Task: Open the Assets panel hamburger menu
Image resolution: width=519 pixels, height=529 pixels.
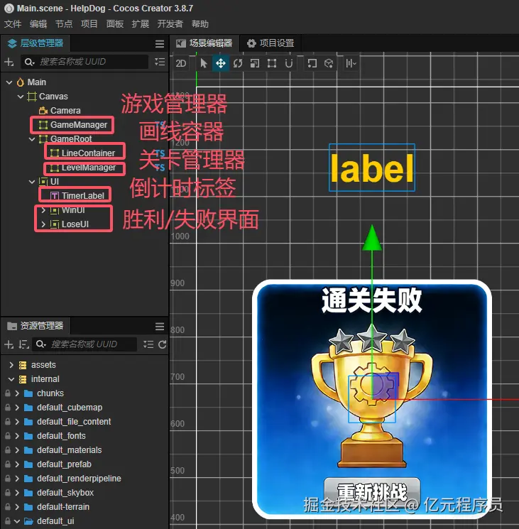Action: pyautogui.click(x=160, y=326)
